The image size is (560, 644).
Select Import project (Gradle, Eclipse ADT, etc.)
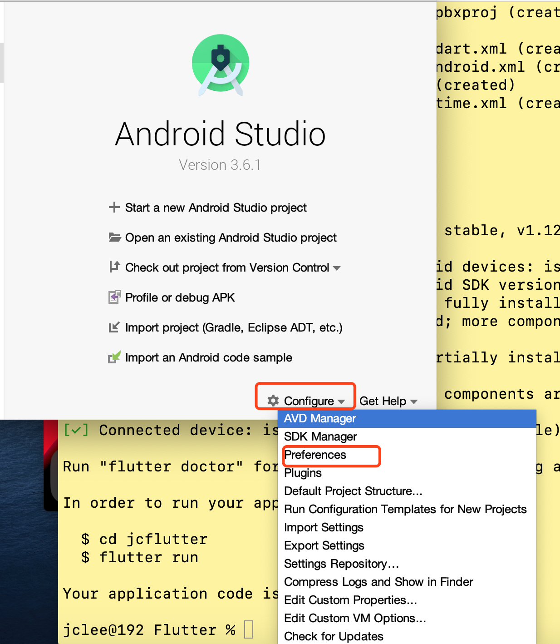pyautogui.click(x=234, y=327)
